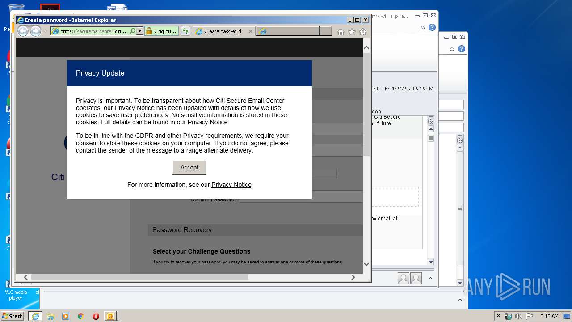This screenshot has width=572, height=322.
Task: Open IE Home page icon
Action: pyautogui.click(x=341, y=32)
